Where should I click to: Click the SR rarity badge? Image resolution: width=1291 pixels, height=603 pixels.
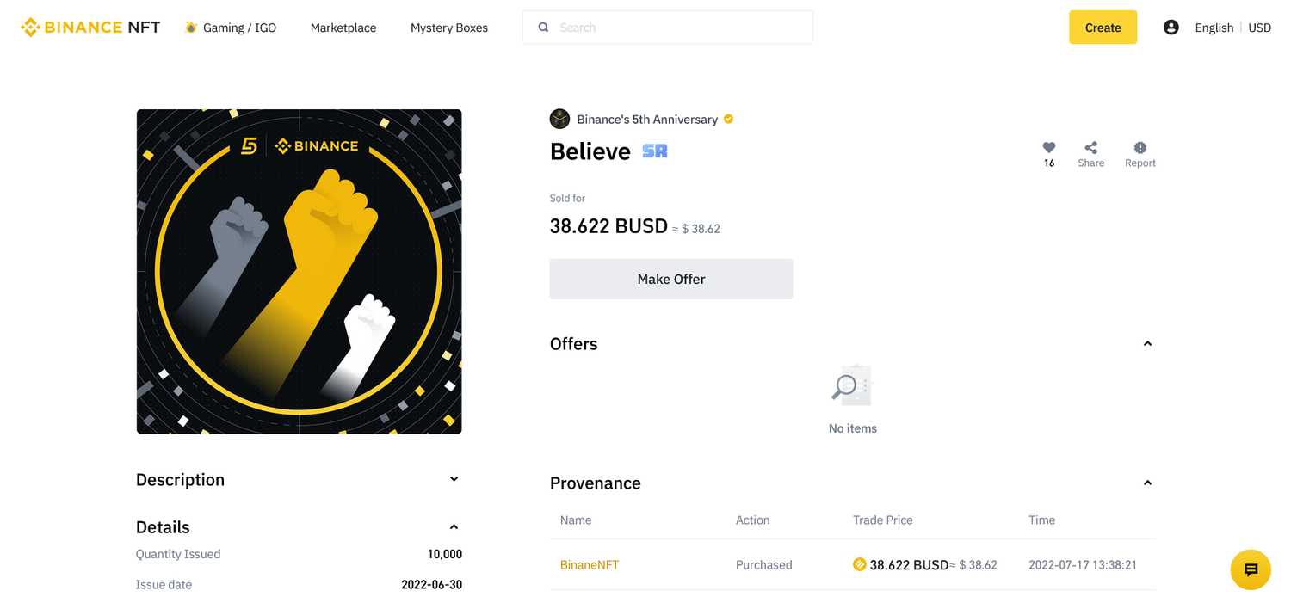[x=655, y=151]
